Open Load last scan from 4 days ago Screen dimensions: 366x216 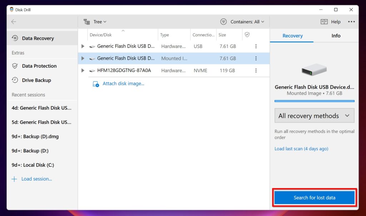301,148
